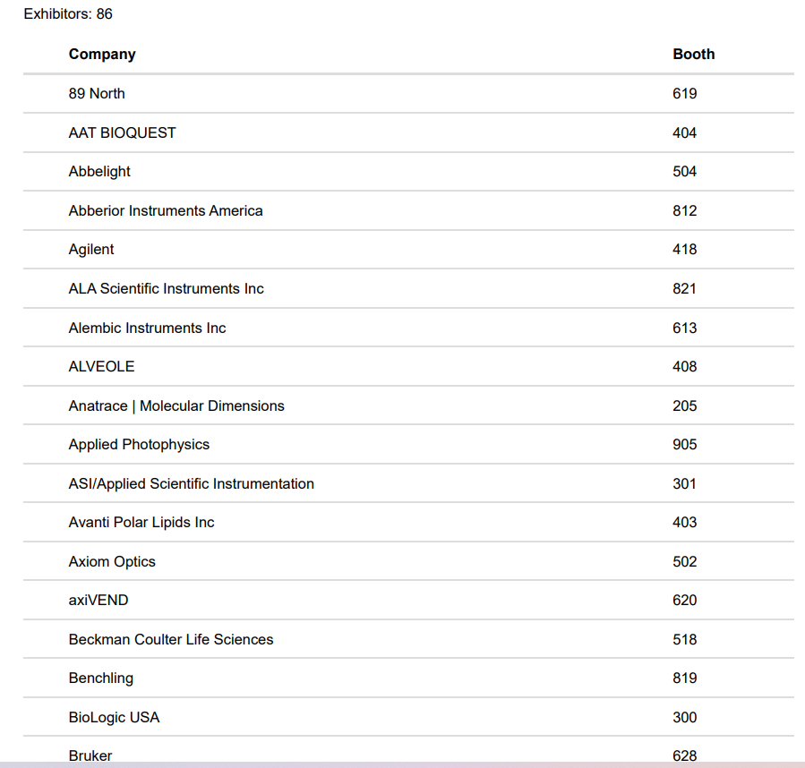Select the Applied Photophysics entry
The width and height of the screenshot is (805, 768).
point(139,445)
